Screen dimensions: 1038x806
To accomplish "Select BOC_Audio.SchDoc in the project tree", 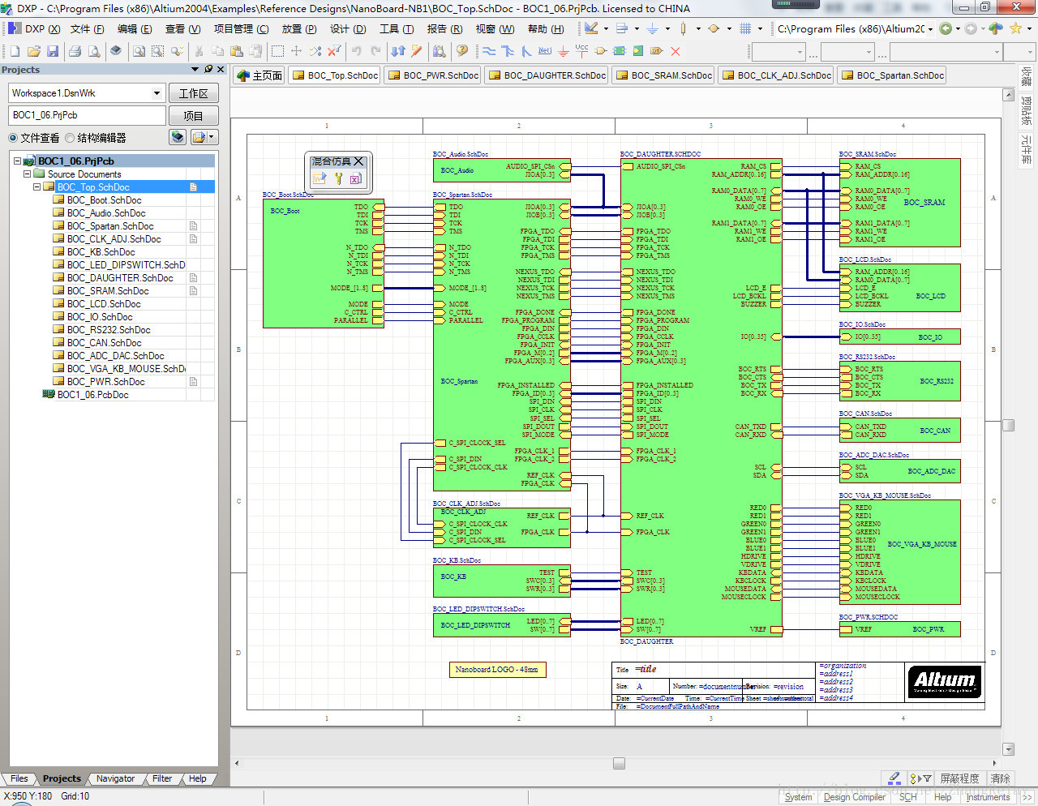I will pyautogui.click(x=106, y=213).
